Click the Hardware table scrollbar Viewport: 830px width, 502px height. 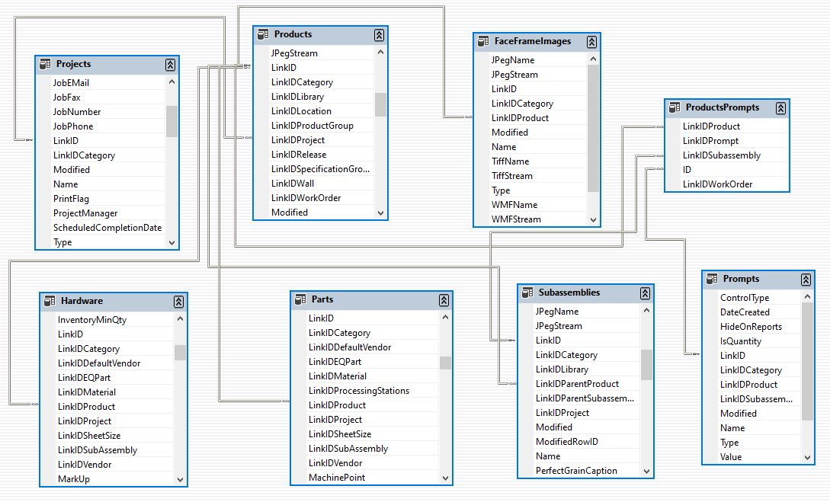pyautogui.click(x=178, y=350)
